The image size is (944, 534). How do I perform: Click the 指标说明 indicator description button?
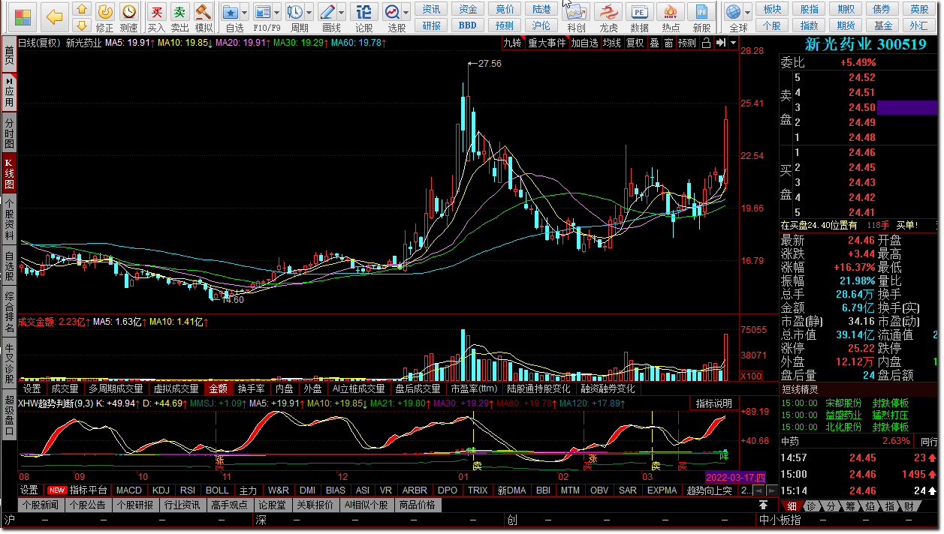[713, 403]
